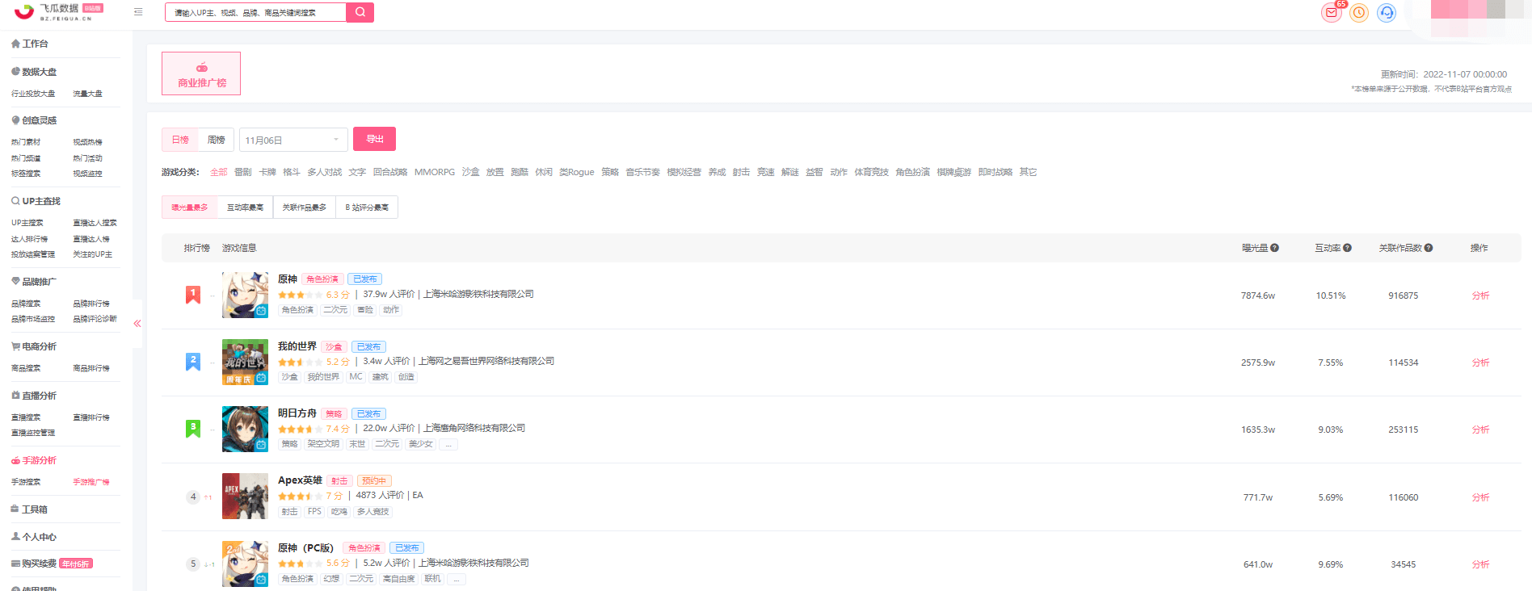Viewport: 1532px width, 591px height.
Task: Open 手游搜索 sidebar link
Action: click(26, 482)
